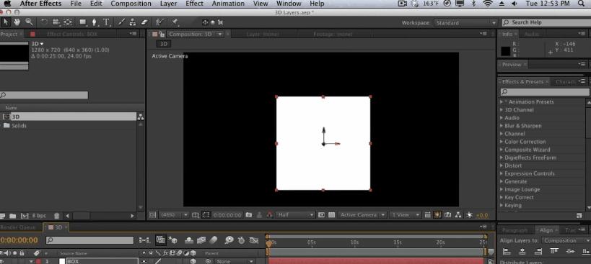Open the Effect menu

point(195,4)
